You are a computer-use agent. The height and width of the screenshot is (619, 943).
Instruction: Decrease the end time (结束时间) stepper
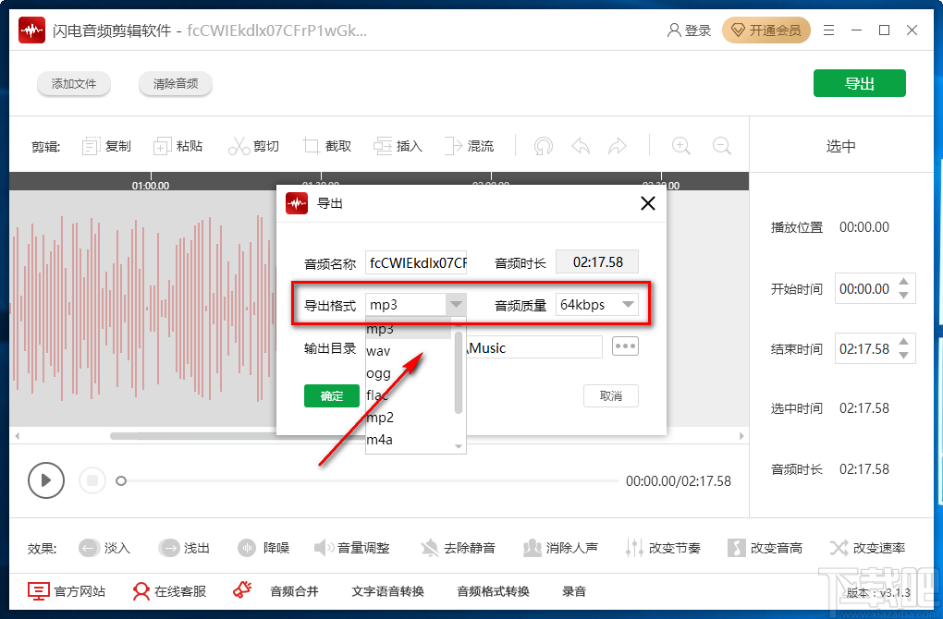coord(903,355)
